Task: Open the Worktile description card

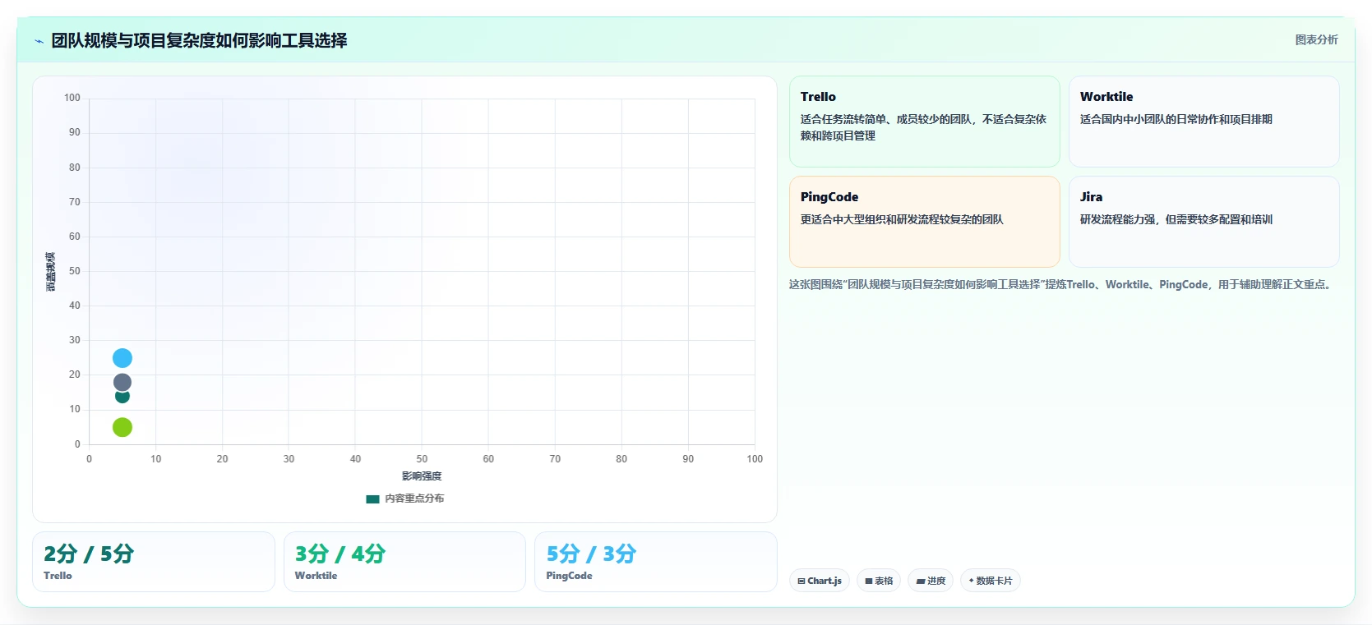Action: [1203, 122]
